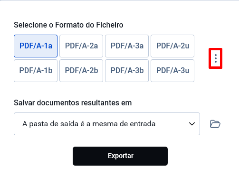
Task: Choose PDF/A-2b file format
Action: point(81,71)
